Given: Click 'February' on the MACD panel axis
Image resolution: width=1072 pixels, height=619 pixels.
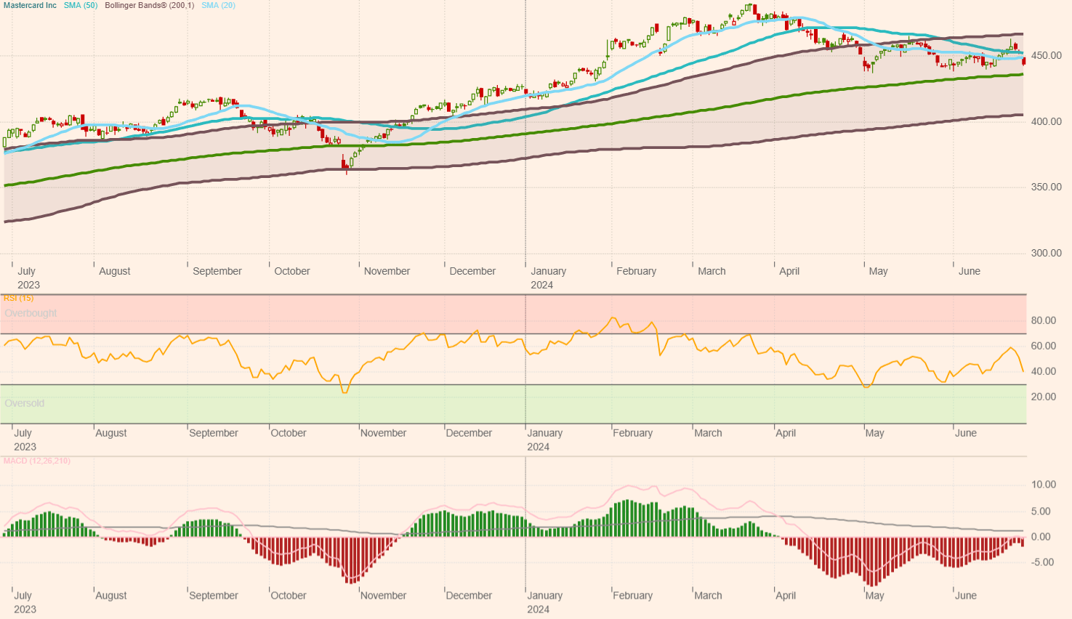Looking at the screenshot, I should click(x=633, y=596).
